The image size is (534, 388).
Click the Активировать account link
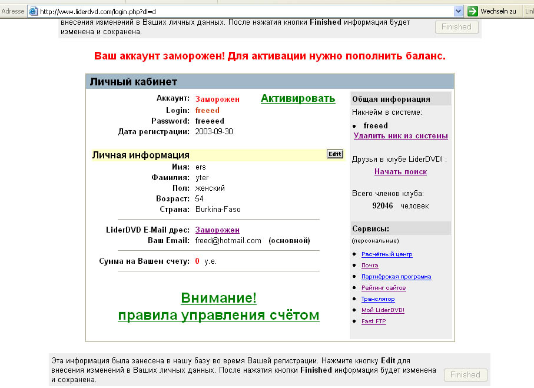[298, 98]
